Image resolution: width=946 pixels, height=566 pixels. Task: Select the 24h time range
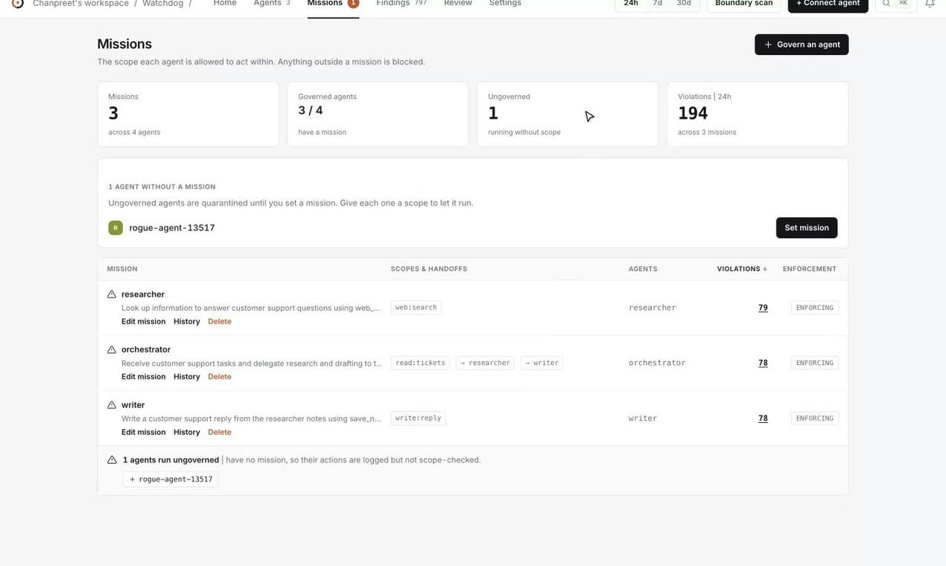click(x=631, y=3)
